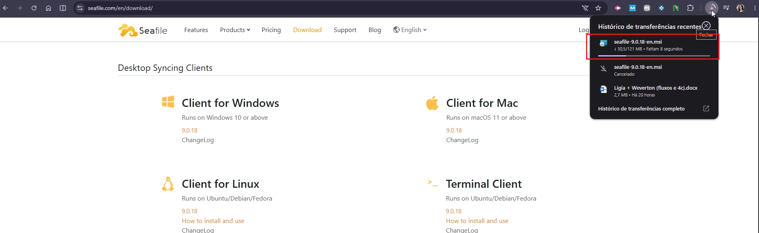Click the Client for Linux heading
The image size is (759, 233).
coord(220,184)
